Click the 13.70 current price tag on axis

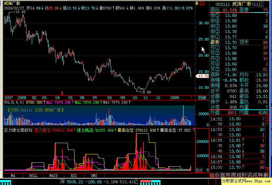pos(202,76)
